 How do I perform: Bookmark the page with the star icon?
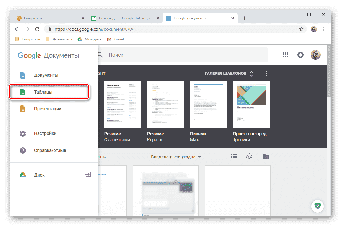tap(301, 29)
